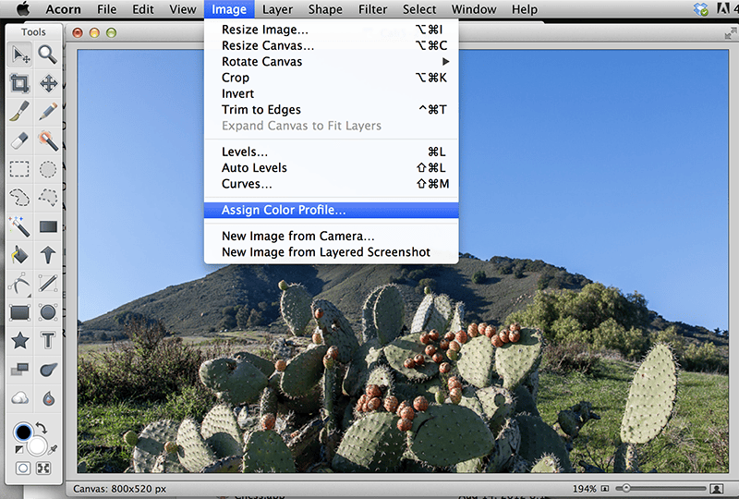Image resolution: width=739 pixels, height=499 pixels.
Task: Click the white background color well
Action: pos(37,445)
